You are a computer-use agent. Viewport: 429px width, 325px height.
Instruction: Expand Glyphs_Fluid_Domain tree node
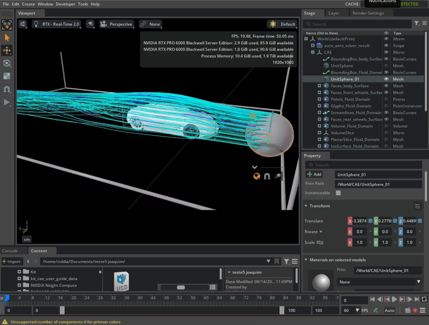click(x=320, y=106)
